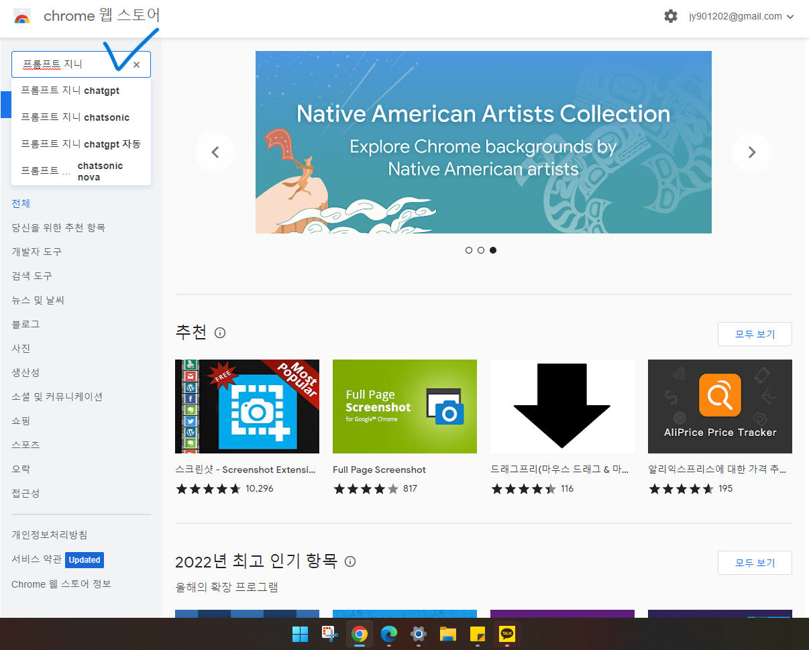This screenshot has height=650, width=809.
Task: Choose suggestion 프롬프트 지니 chatgpt
Action: pyautogui.click(x=81, y=91)
